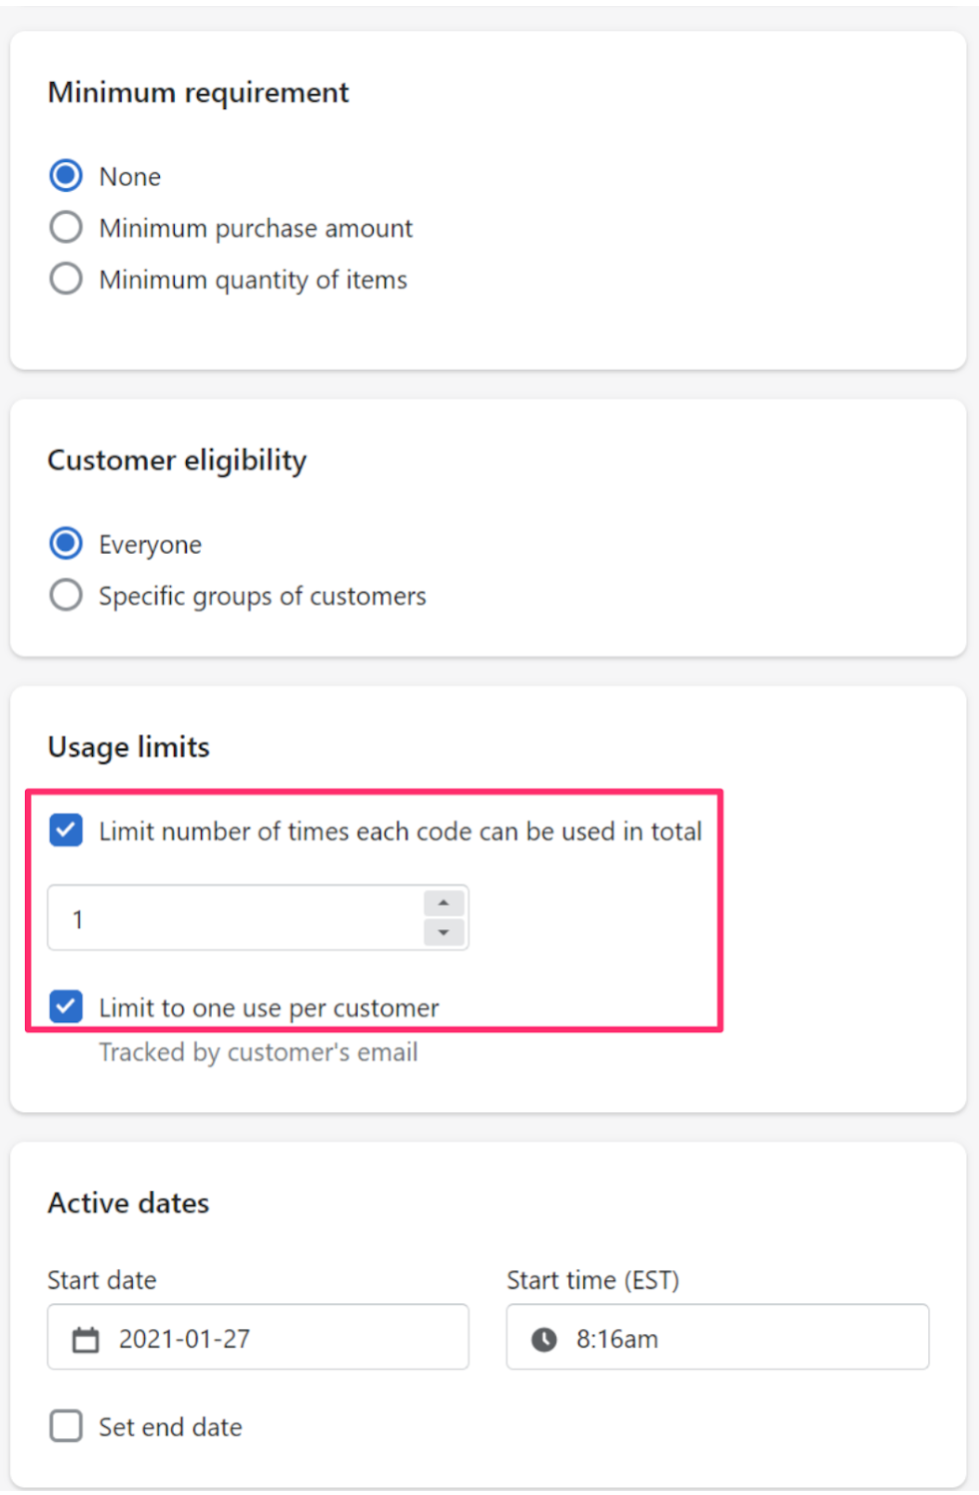Toggle Limit to one use per customer

coord(66,1006)
